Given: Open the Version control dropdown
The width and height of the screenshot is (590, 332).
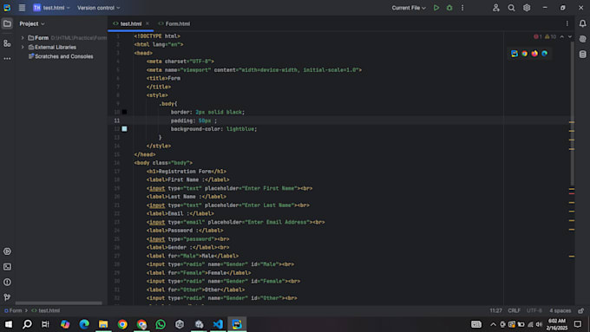Looking at the screenshot, I should click(x=99, y=8).
